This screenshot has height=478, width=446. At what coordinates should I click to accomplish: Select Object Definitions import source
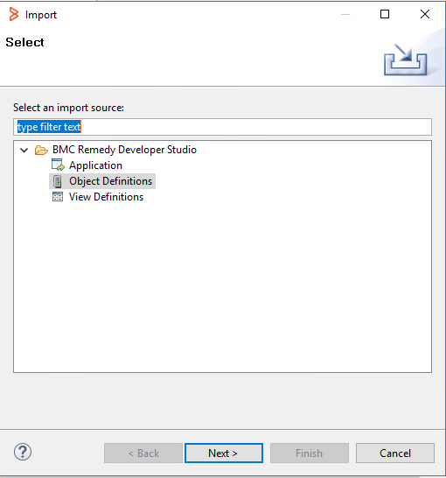110,181
